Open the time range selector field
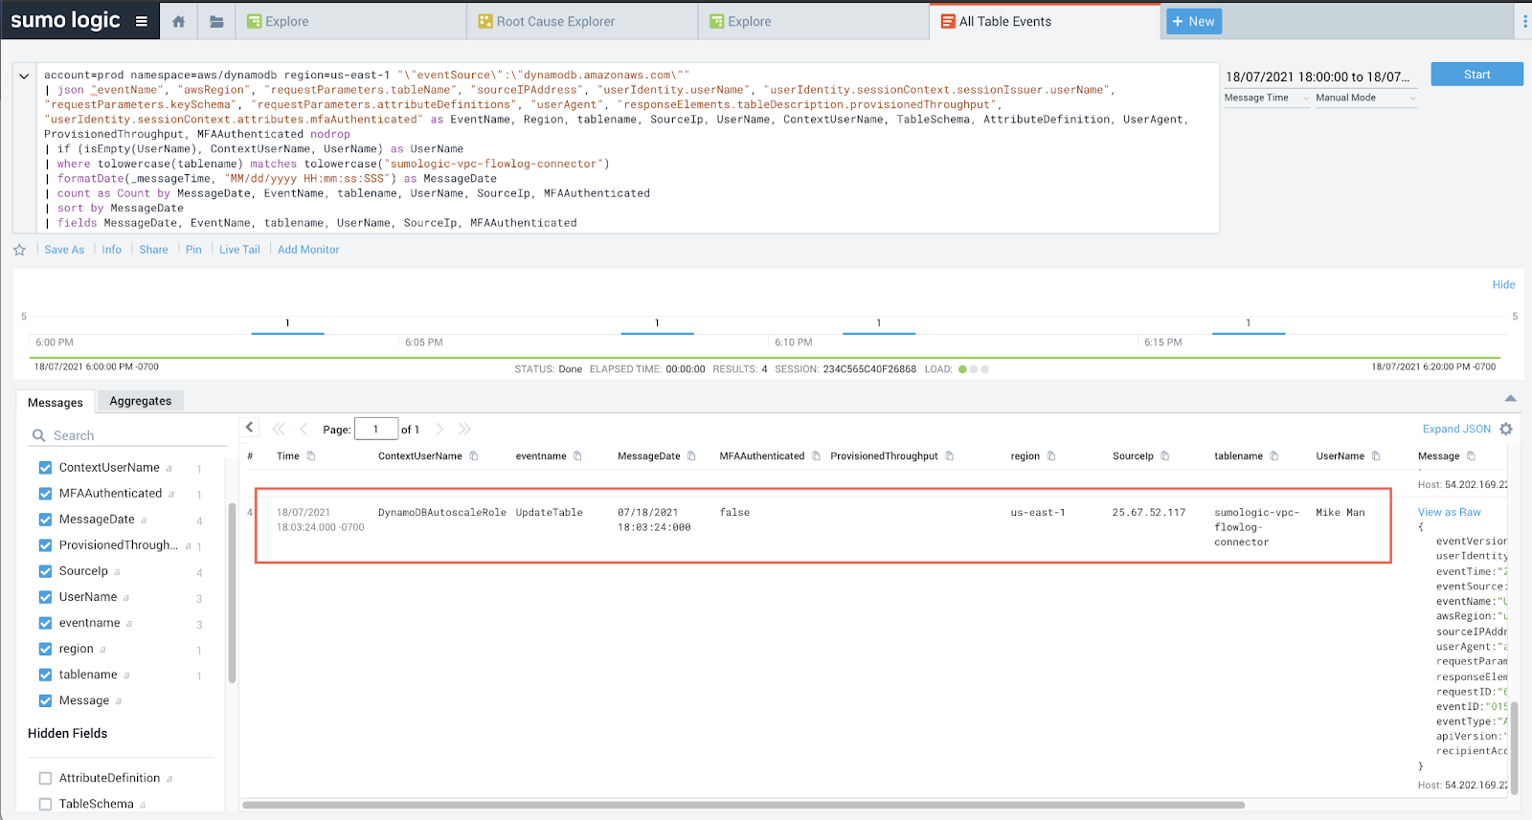 click(1319, 77)
